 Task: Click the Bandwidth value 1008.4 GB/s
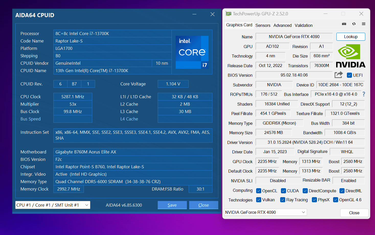[x=345, y=132]
